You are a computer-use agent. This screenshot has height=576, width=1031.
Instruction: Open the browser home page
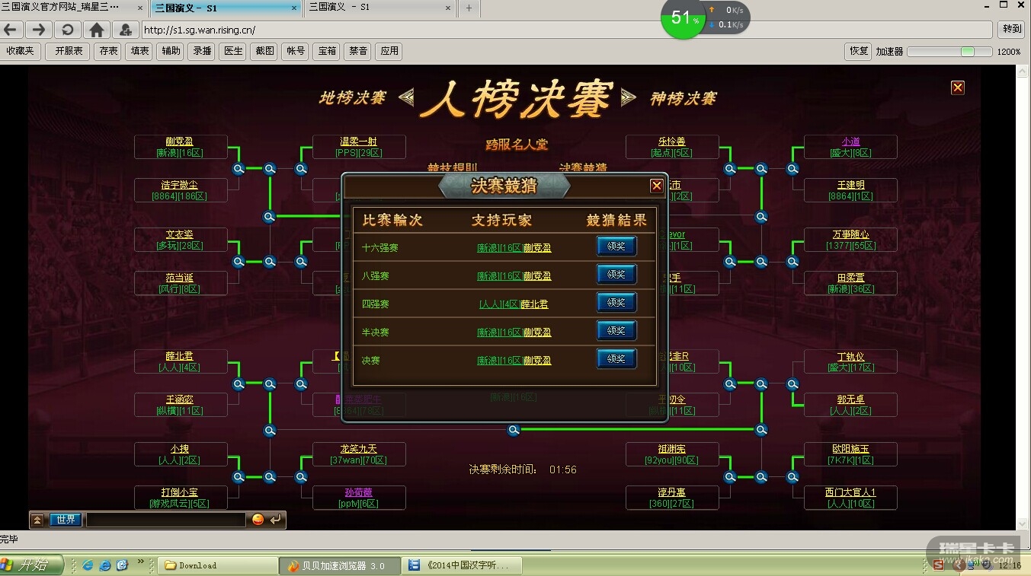coord(97,30)
